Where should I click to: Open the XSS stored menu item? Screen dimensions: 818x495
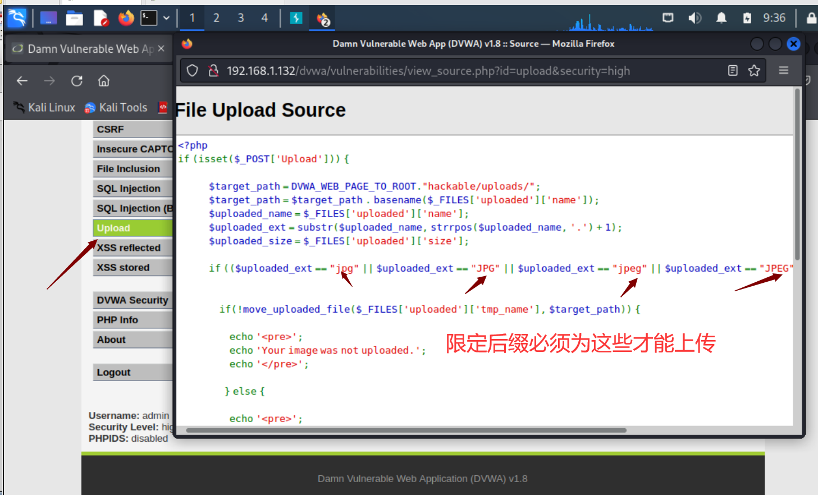(132, 267)
